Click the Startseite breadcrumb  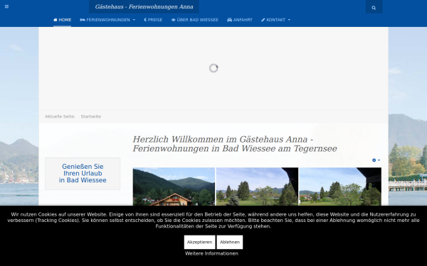pos(90,116)
